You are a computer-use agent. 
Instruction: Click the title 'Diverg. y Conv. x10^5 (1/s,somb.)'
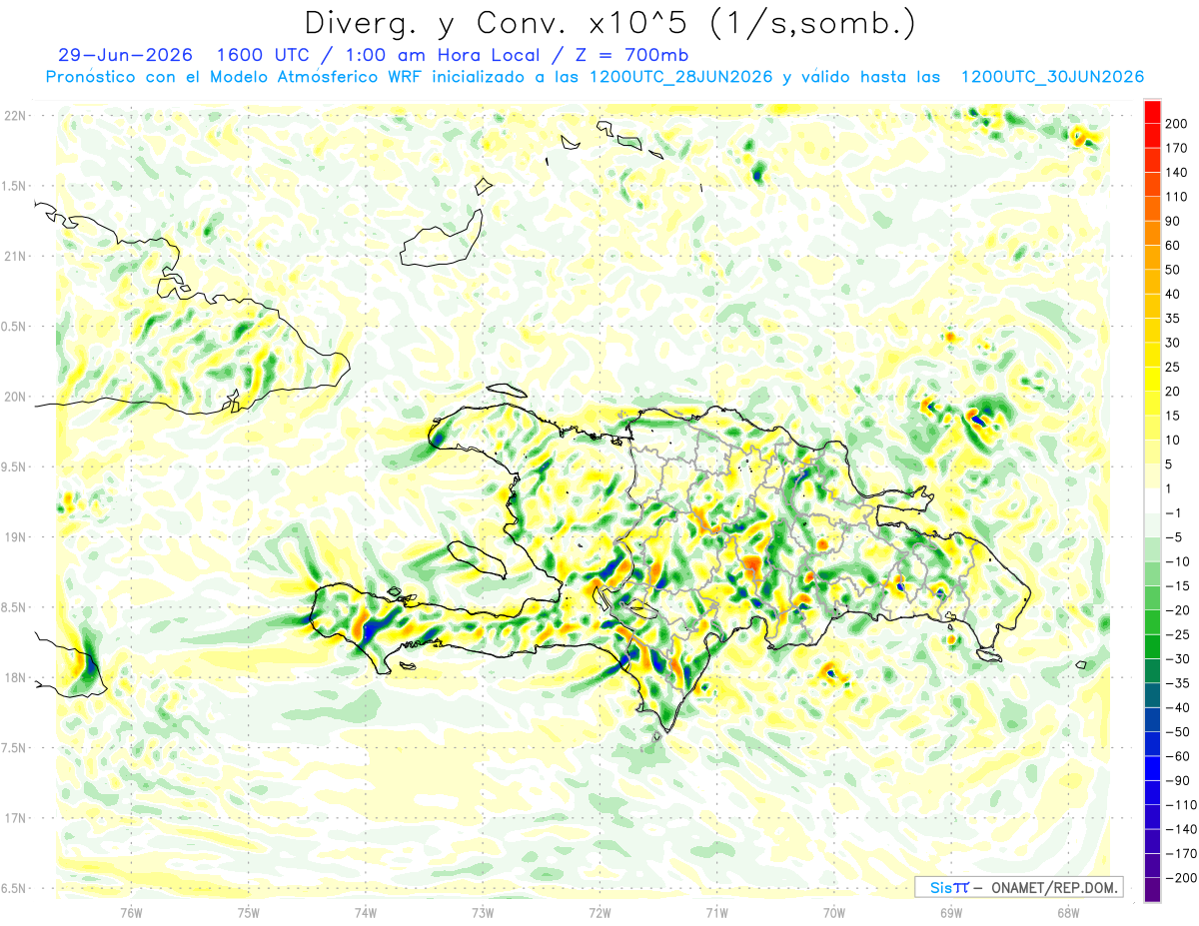609,23
